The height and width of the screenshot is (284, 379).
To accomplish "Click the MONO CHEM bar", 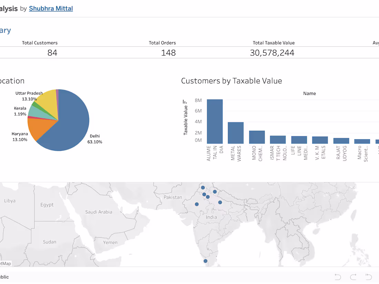I will click(x=257, y=137).
